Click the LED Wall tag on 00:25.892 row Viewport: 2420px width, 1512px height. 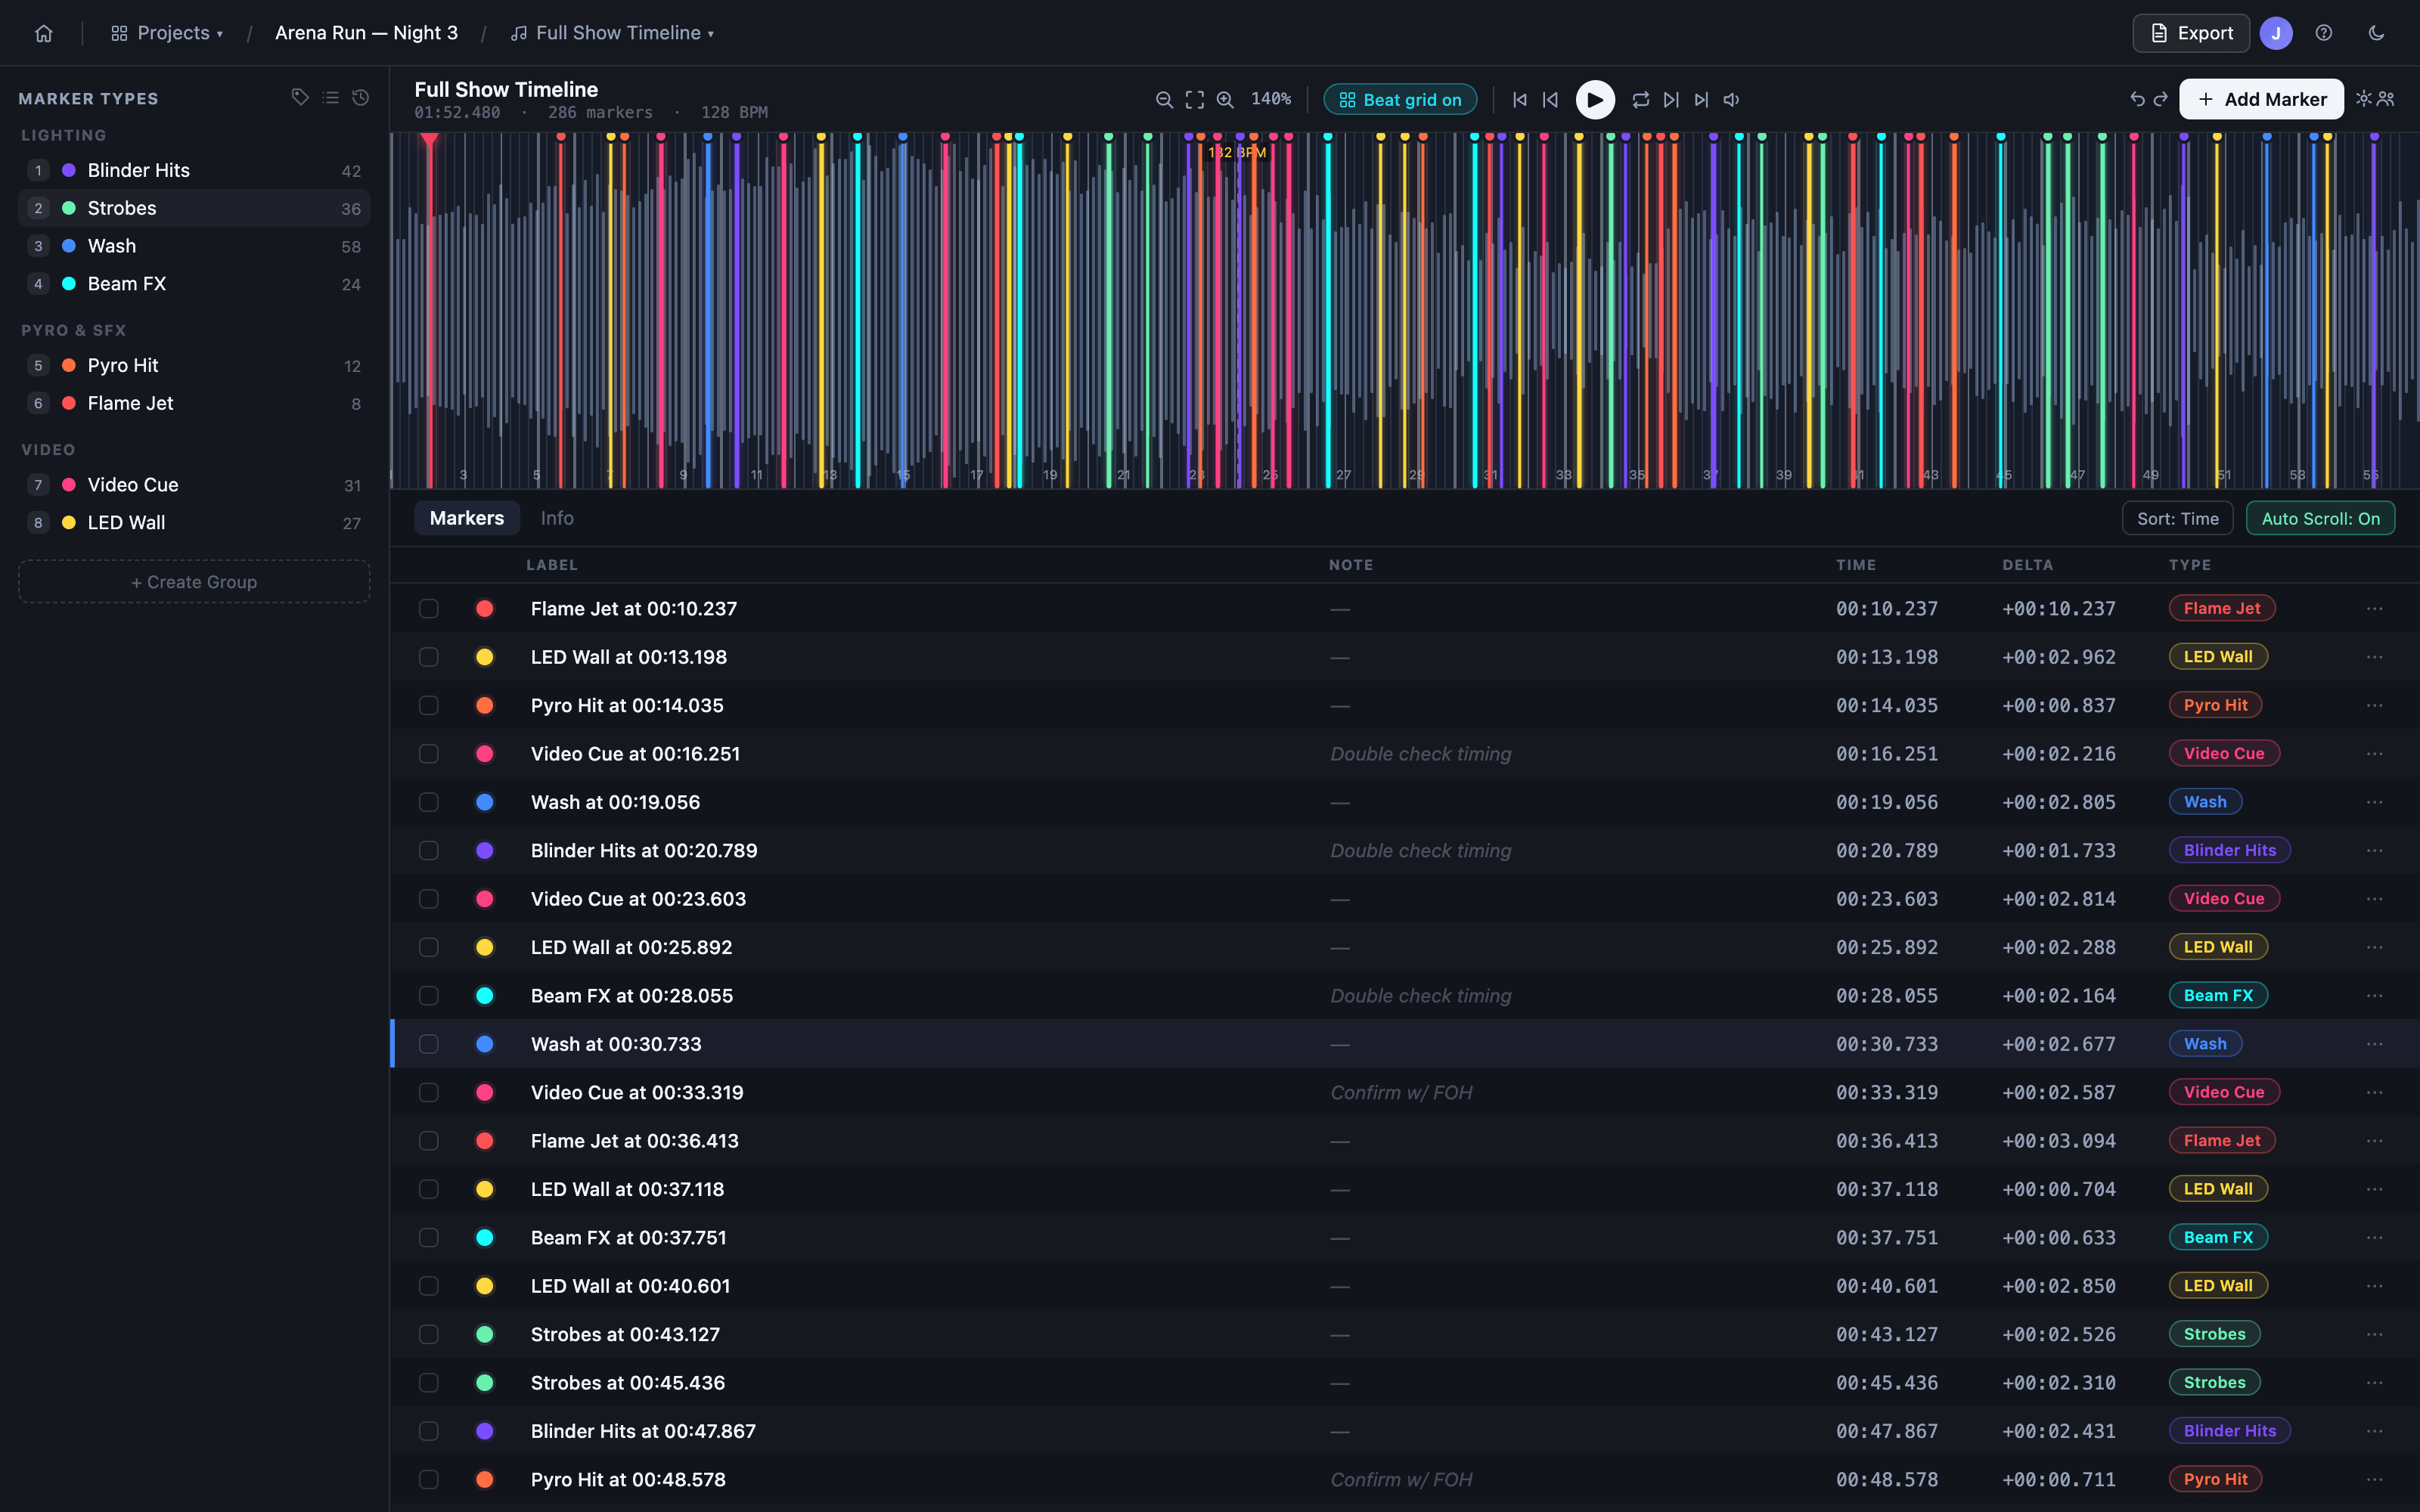2218,947
